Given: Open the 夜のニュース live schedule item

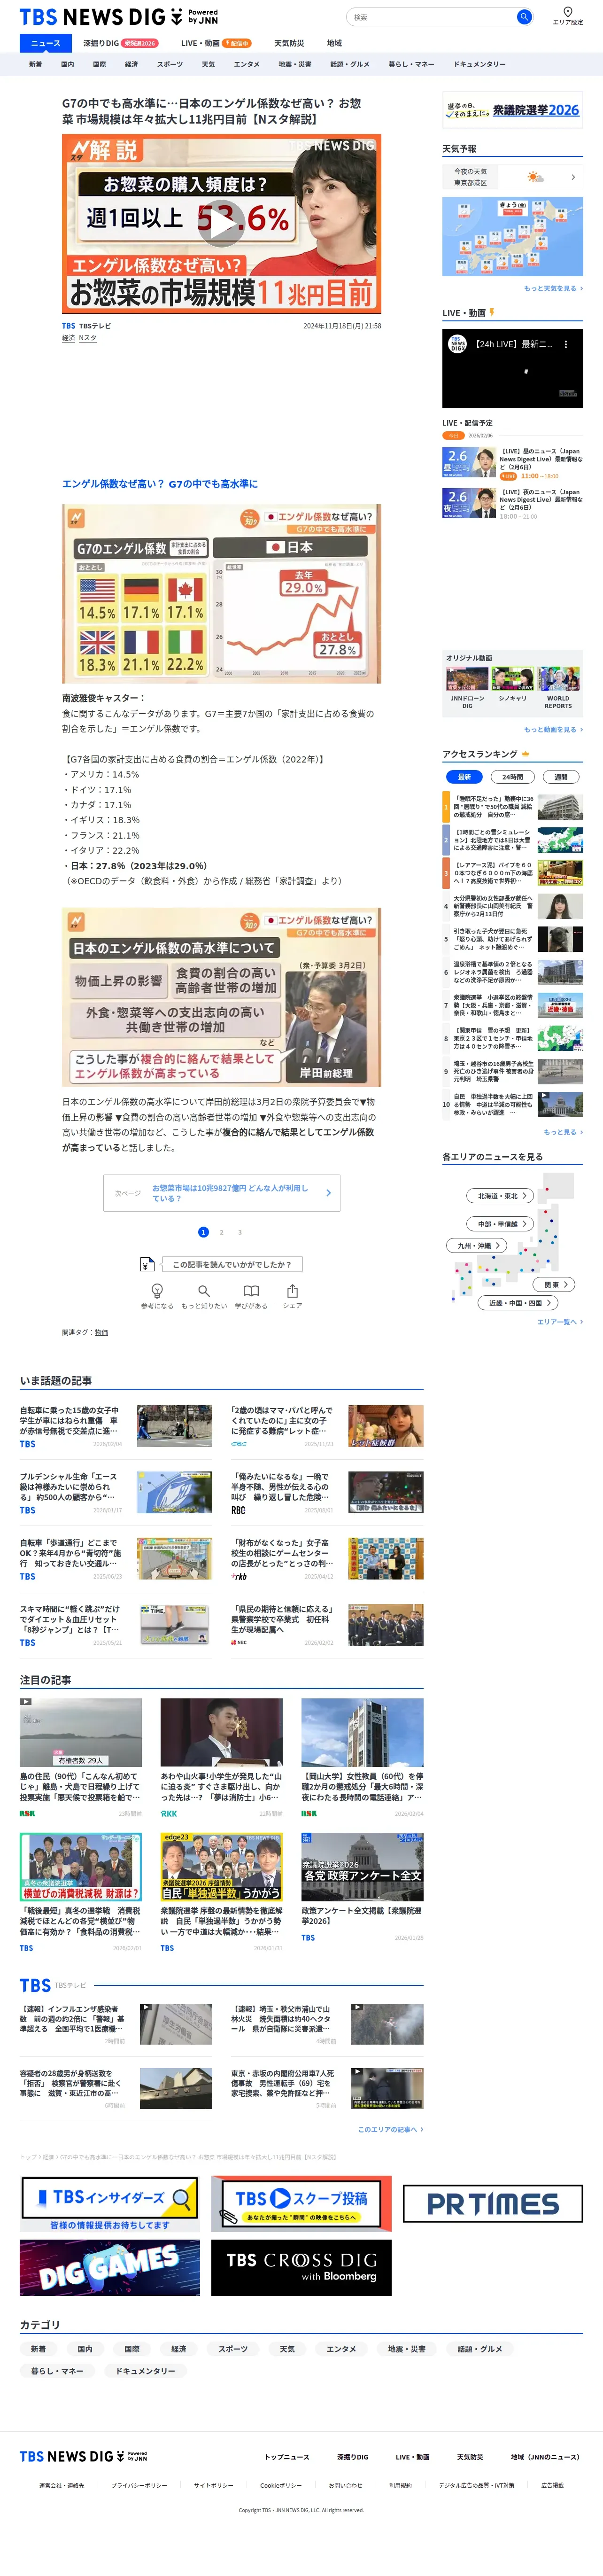Looking at the screenshot, I should 512,503.
